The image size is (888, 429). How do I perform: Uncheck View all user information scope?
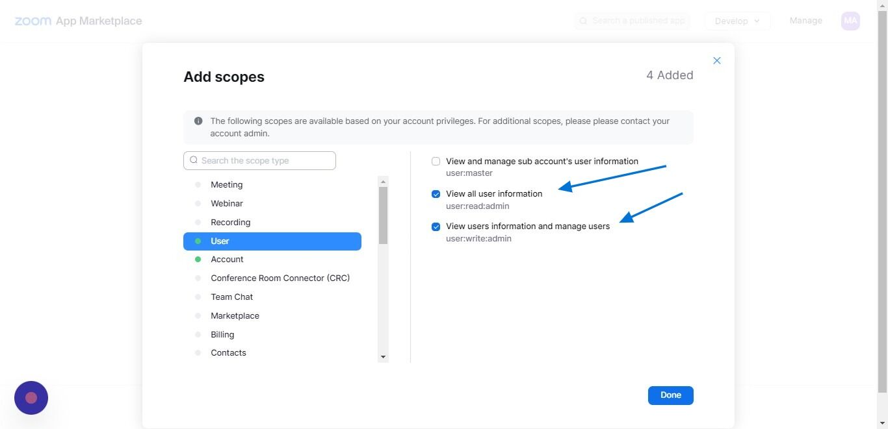click(436, 194)
